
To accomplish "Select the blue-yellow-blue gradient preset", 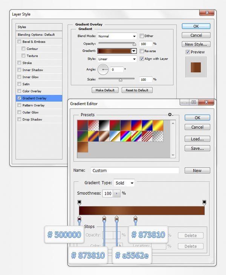I will coord(147,125).
